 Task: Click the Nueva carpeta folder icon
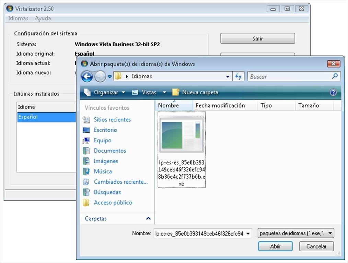point(176,92)
